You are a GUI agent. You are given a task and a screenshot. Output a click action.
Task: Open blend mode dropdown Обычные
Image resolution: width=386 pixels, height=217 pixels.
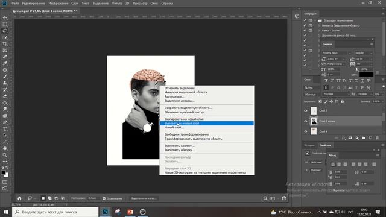312,94
